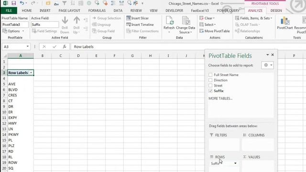Image resolution: width=306 pixels, height=172 pixels.
Task: Check the Street field checkbox
Action: pyautogui.click(x=210, y=86)
